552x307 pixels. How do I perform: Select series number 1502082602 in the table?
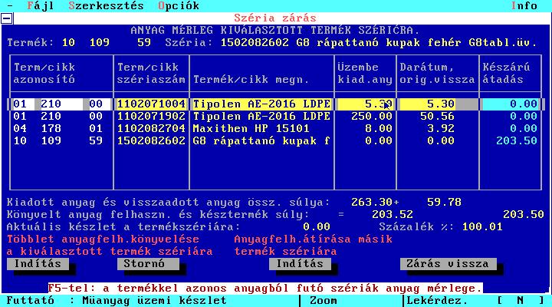coord(151,141)
